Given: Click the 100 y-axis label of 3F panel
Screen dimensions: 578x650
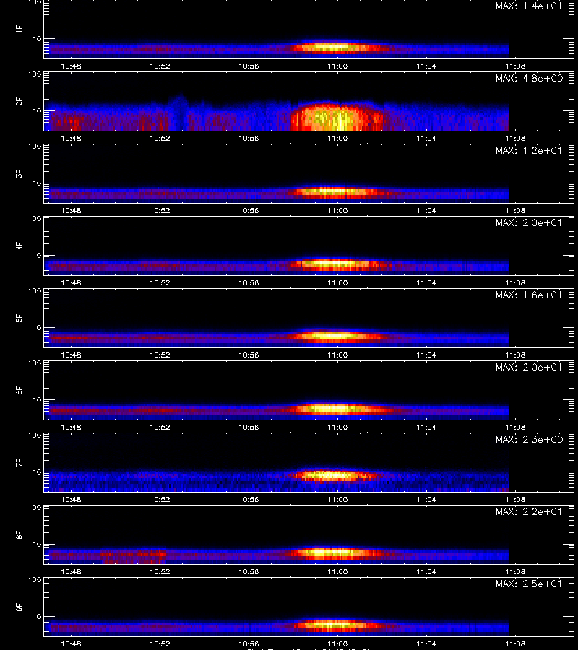Looking at the screenshot, I should [35, 147].
